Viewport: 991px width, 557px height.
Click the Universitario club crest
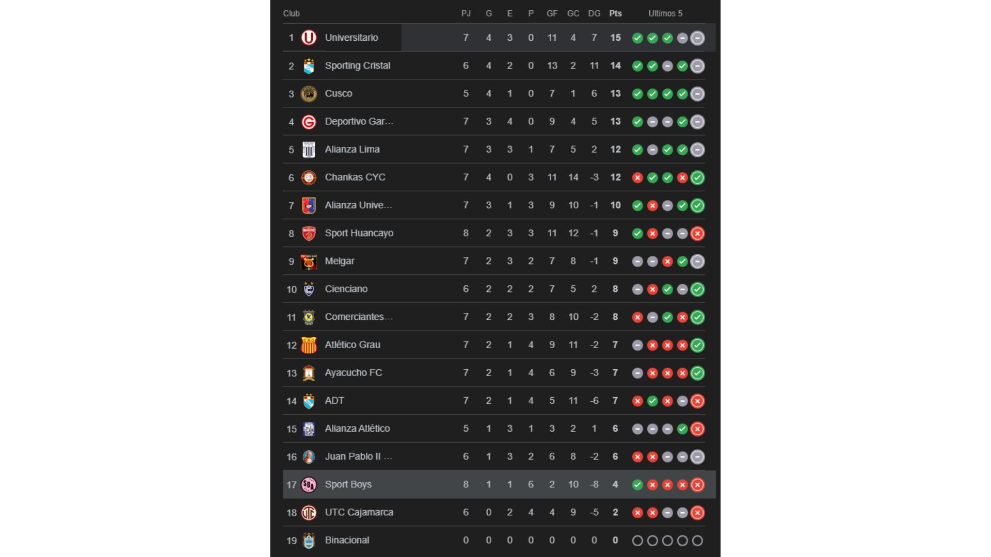tap(309, 37)
